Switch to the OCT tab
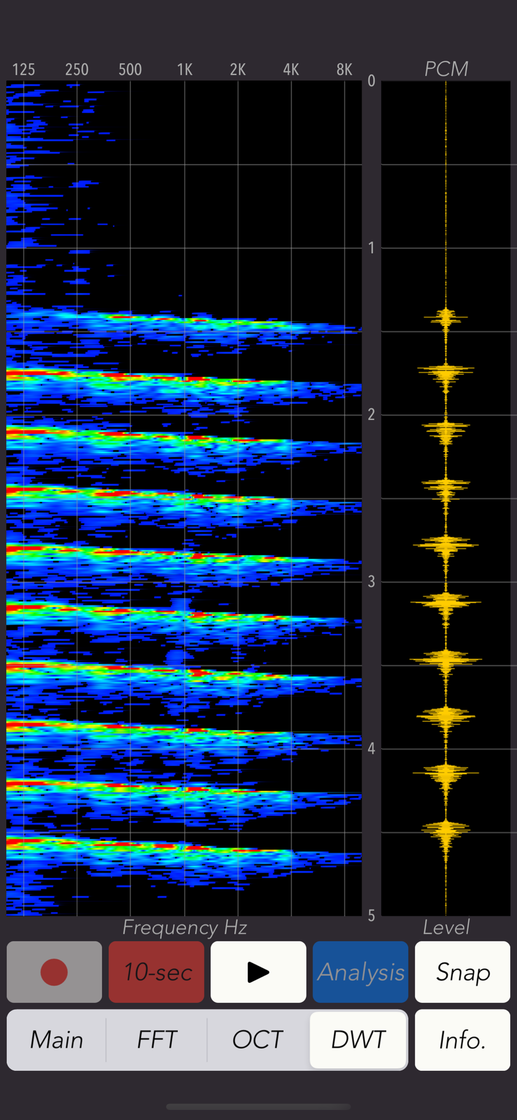 (x=258, y=1040)
